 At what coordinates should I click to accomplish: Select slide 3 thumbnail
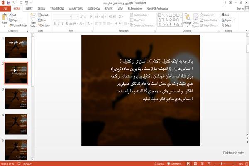16,99
